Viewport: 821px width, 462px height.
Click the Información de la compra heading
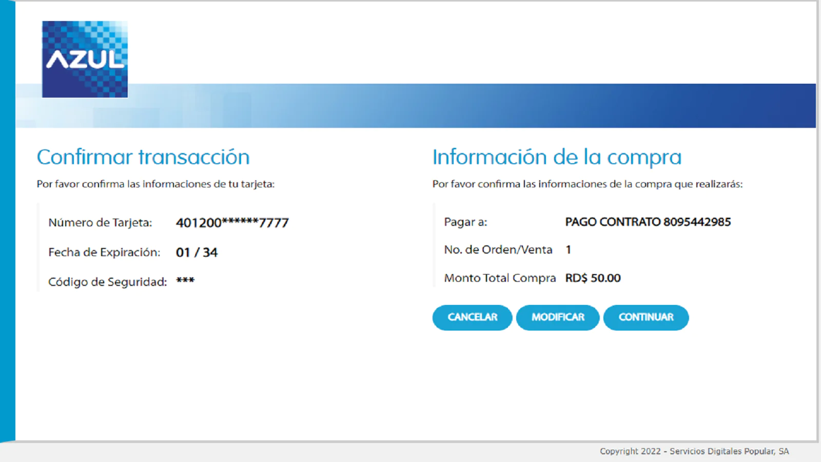point(557,157)
